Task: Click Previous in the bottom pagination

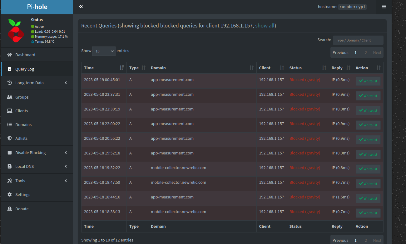Action: [340, 240]
